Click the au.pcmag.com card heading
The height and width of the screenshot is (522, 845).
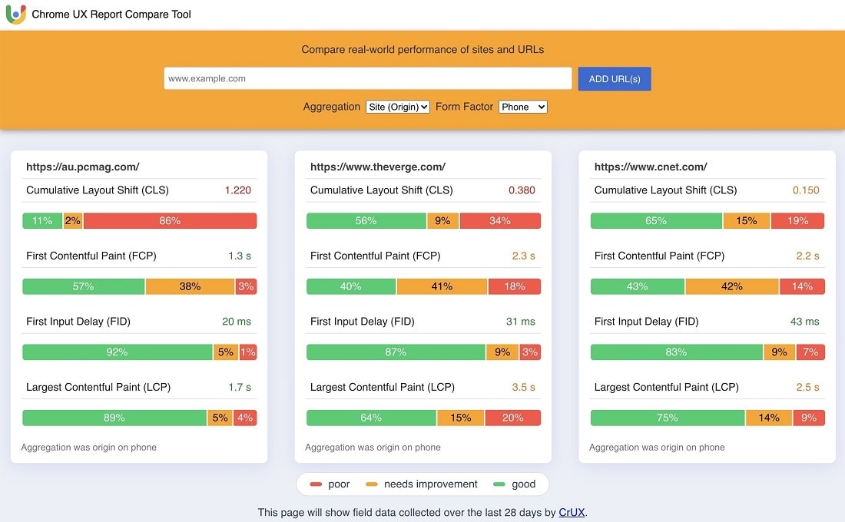[x=82, y=167]
